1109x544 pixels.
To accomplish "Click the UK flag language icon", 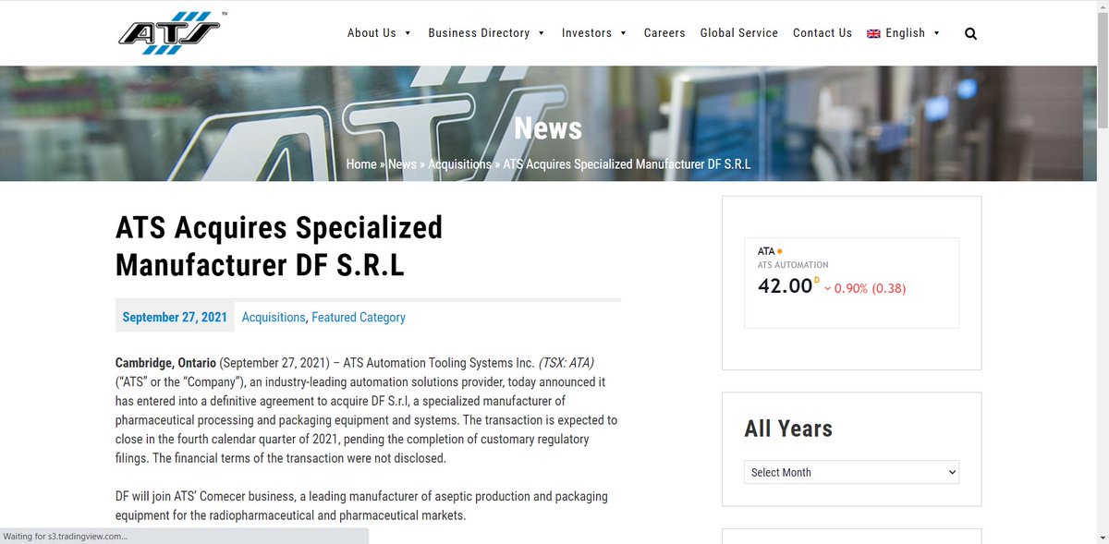I will click(873, 33).
